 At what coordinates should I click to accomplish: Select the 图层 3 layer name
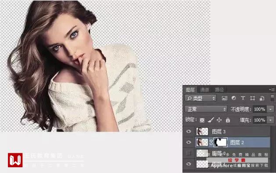219,131
